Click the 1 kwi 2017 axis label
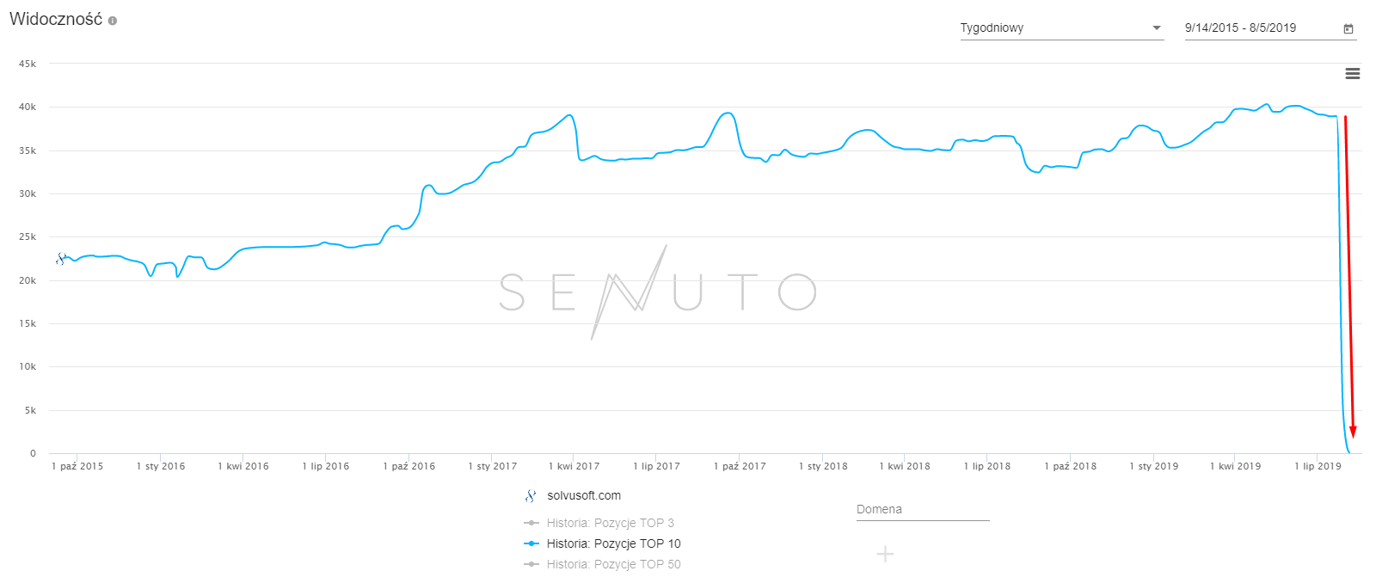The height and width of the screenshot is (577, 1376). [574, 466]
